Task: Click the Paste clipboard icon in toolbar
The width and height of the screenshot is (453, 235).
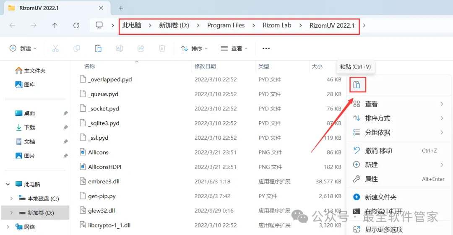Action: coord(98,49)
